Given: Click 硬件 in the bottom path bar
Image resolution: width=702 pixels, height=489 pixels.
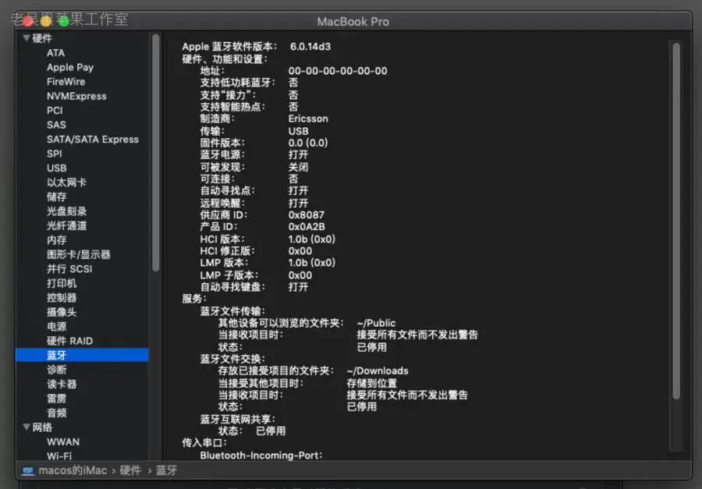Looking at the screenshot, I should (x=130, y=470).
